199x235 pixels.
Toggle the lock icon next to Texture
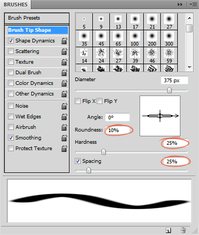tap(64, 62)
